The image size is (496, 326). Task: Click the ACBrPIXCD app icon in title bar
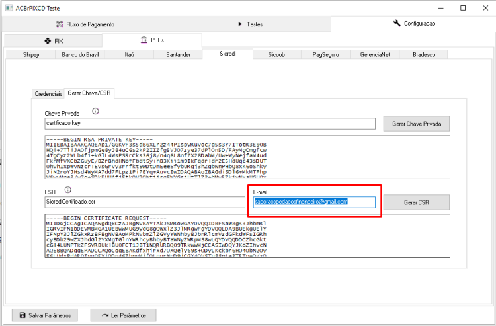[9, 8]
